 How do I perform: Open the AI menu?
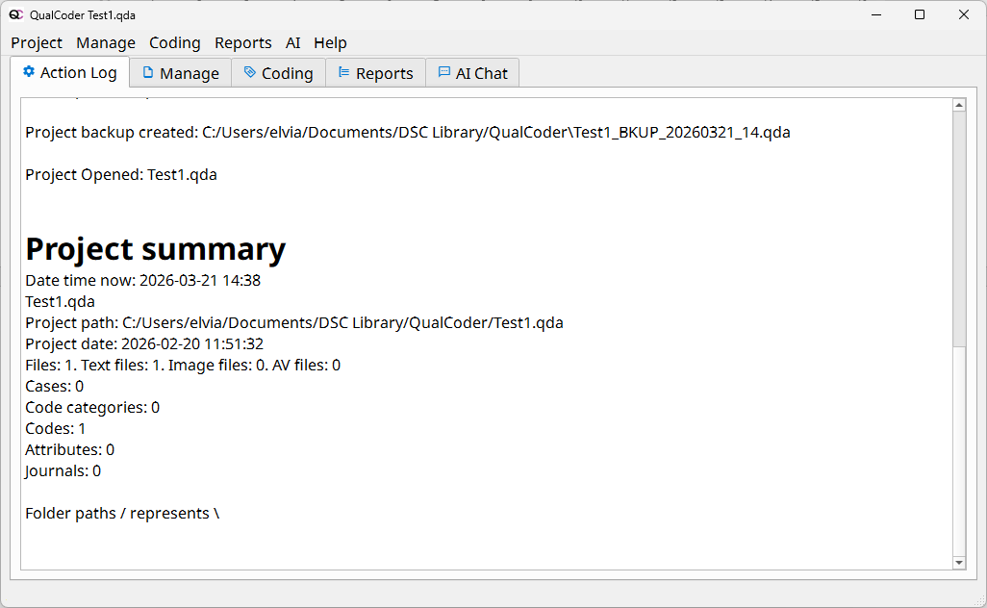[293, 42]
